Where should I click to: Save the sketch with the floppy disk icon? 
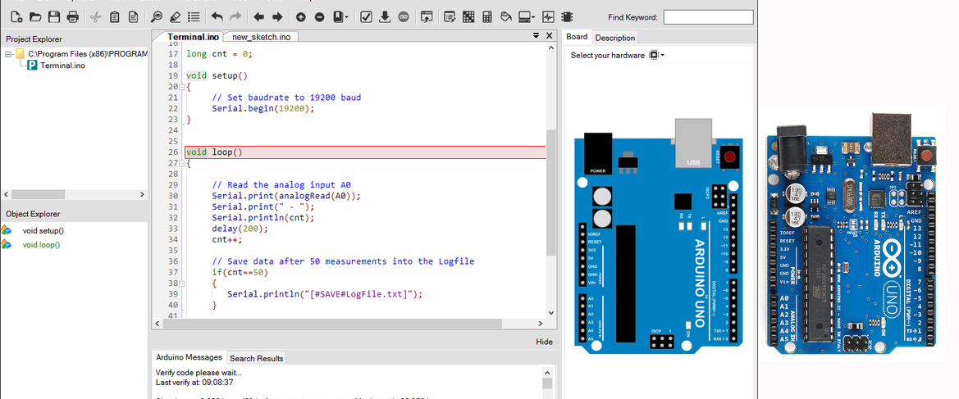pos(53,17)
